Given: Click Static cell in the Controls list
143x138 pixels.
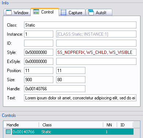Looking at the screenshot, I should pos(46,132).
